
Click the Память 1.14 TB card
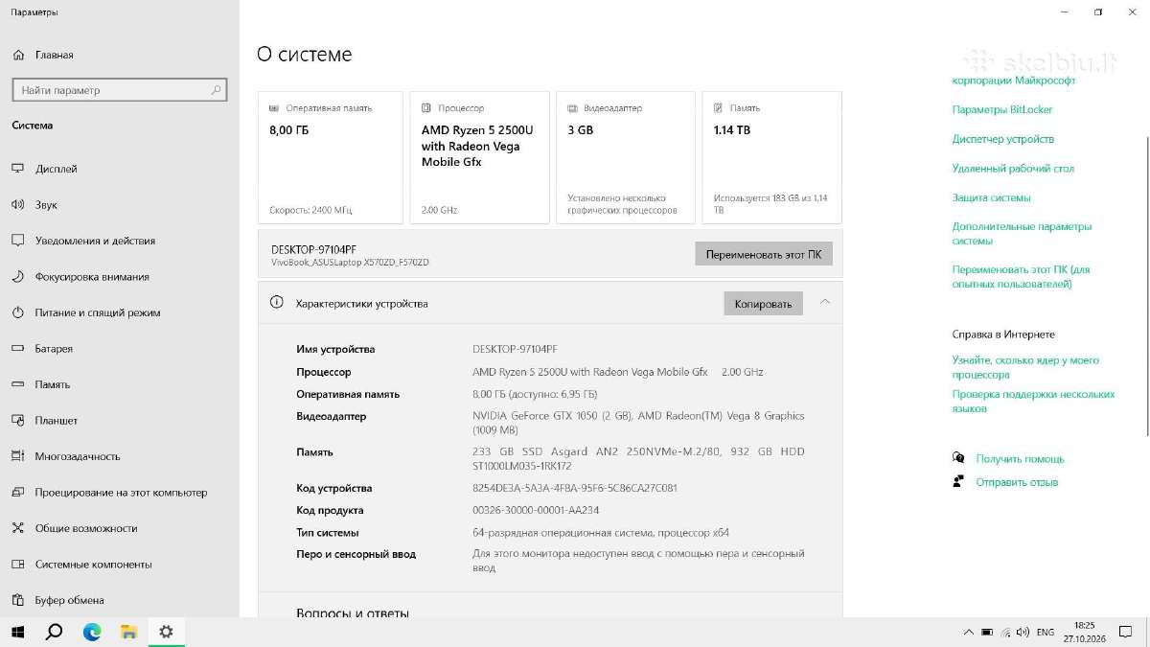click(x=772, y=158)
